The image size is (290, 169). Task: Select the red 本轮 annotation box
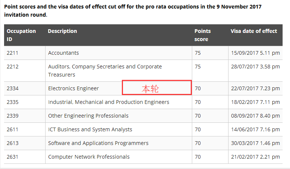point(157,88)
